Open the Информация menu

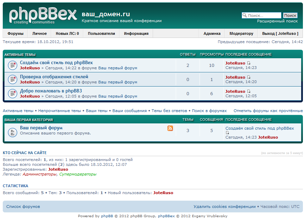coord(136,33)
